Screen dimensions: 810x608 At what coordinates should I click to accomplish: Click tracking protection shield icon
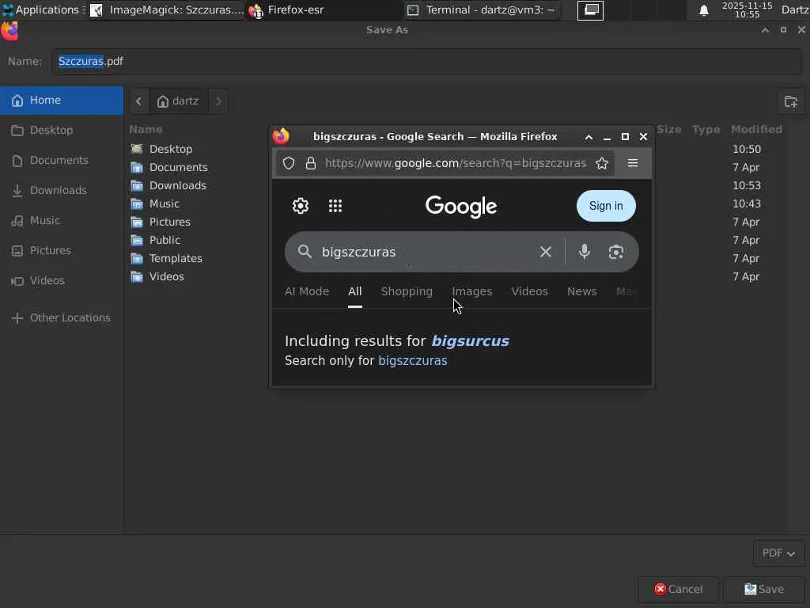[289, 163]
